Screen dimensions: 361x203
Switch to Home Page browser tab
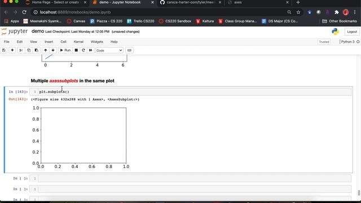[55, 2]
